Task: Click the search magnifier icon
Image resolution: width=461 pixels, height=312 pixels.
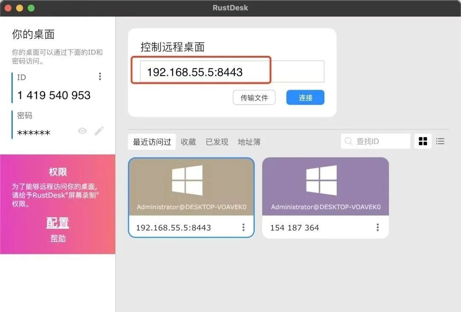Action: pos(348,141)
